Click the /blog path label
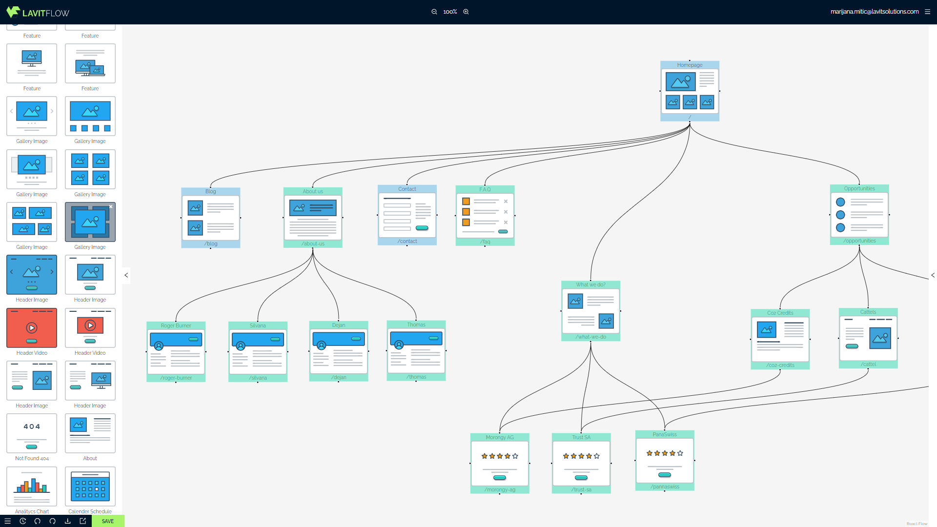Screen dimensions: 937x527 tap(211, 243)
